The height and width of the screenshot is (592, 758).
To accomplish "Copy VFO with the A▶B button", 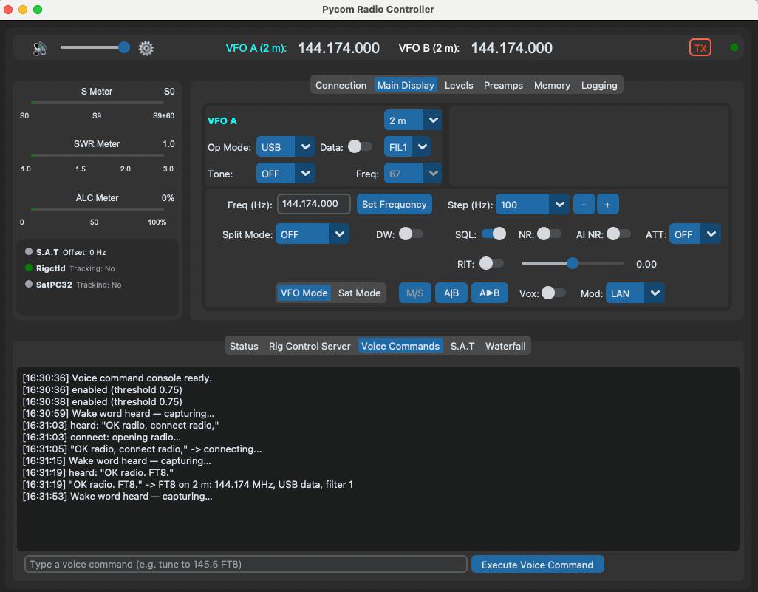I will click(x=489, y=293).
